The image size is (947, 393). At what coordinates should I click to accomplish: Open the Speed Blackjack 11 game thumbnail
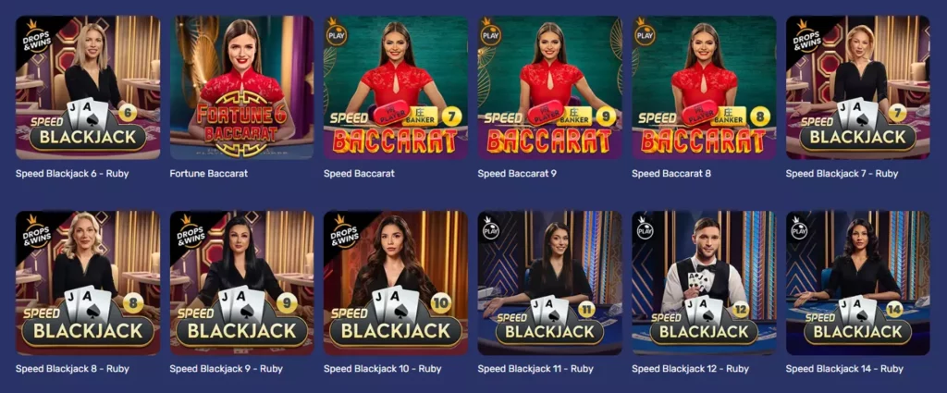coord(549,283)
